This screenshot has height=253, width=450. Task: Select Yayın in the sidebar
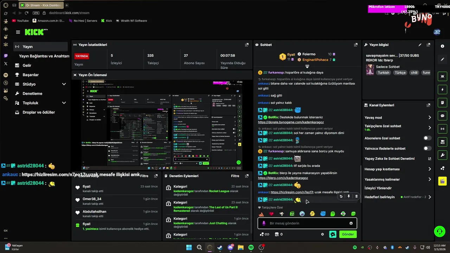(x=40, y=47)
